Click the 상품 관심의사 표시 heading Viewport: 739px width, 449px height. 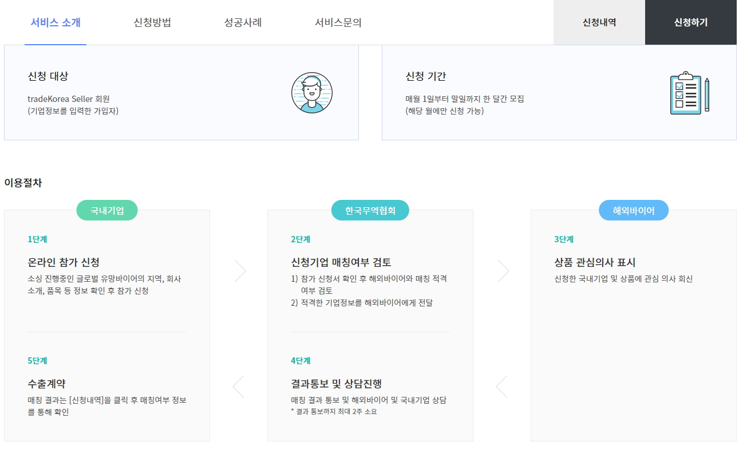[595, 262]
